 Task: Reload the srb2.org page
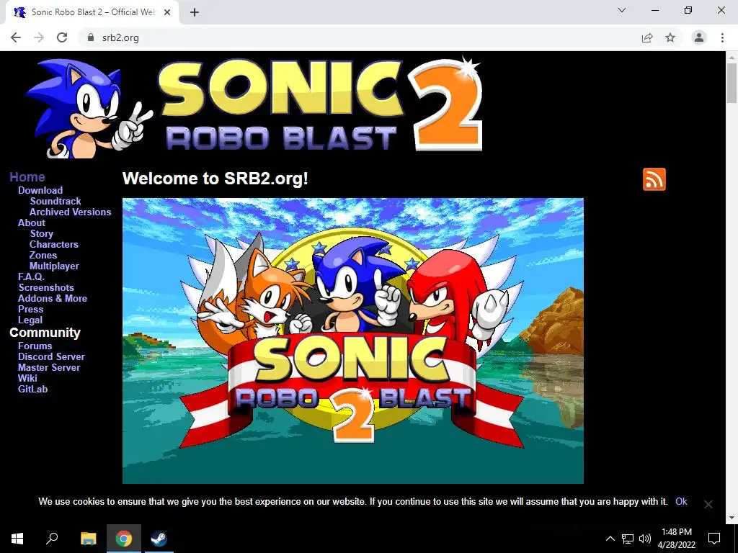point(62,37)
